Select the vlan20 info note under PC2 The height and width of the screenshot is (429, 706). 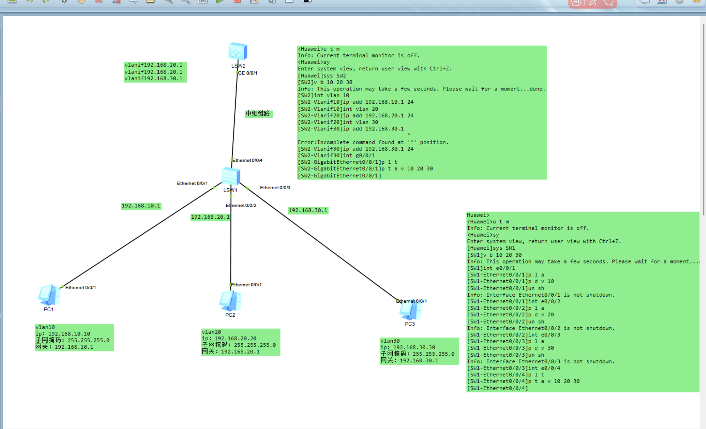(x=240, y=342)
